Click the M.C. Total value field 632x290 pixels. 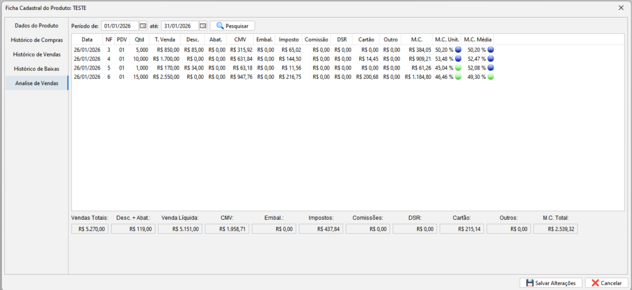pos(555,229)
